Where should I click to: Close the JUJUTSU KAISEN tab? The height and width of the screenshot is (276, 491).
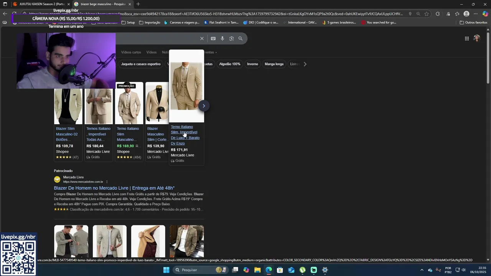tap(68, 4)
